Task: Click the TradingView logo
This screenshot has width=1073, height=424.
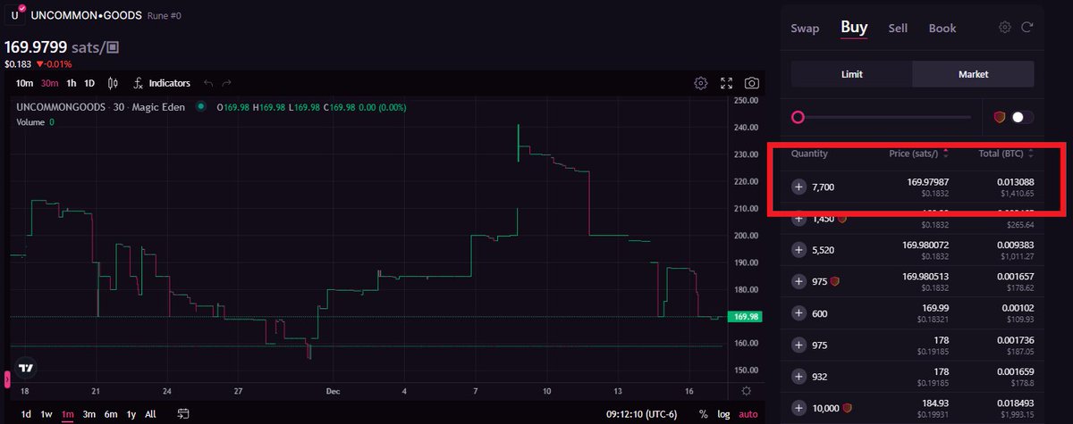Action: tap(26, 368)
